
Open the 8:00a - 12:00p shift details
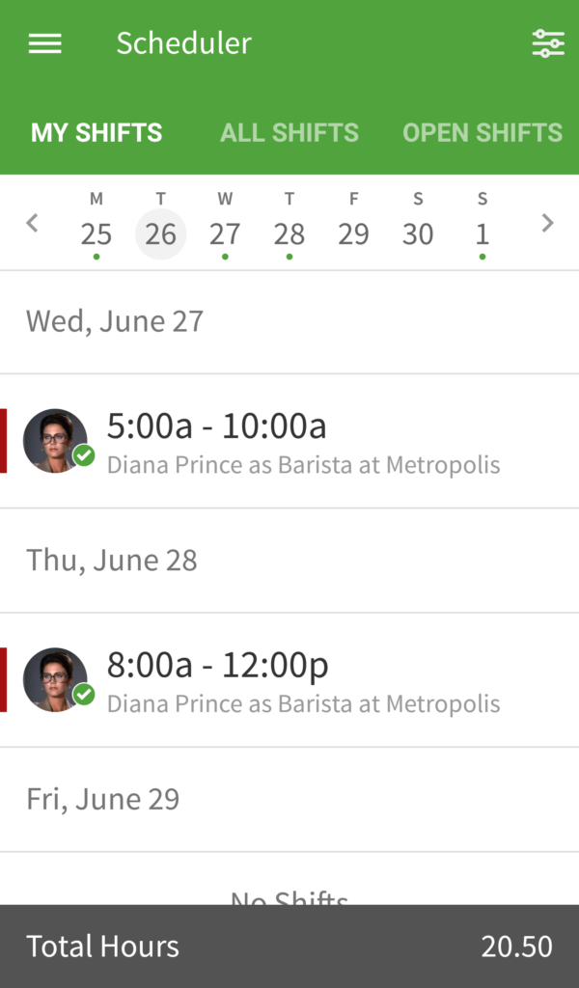[289, 680]
